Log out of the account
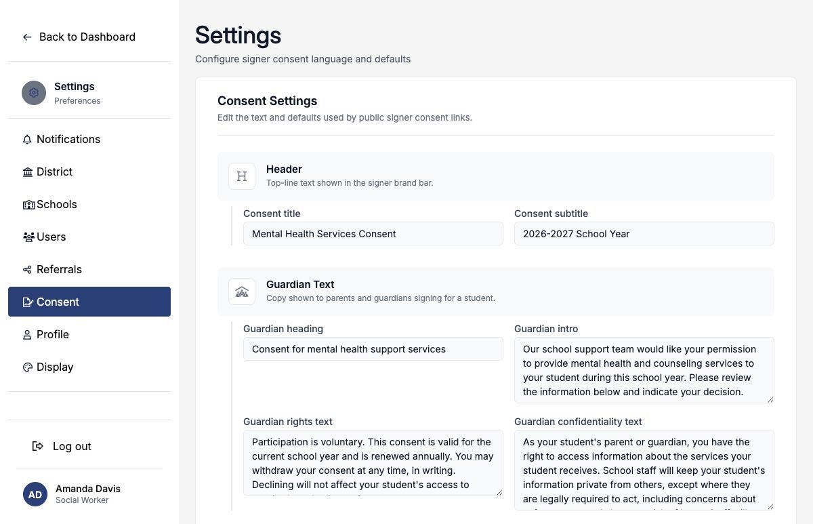 89,446
